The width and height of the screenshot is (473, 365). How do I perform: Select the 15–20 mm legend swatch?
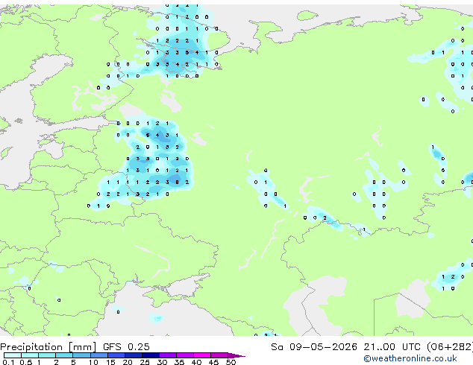116,355
